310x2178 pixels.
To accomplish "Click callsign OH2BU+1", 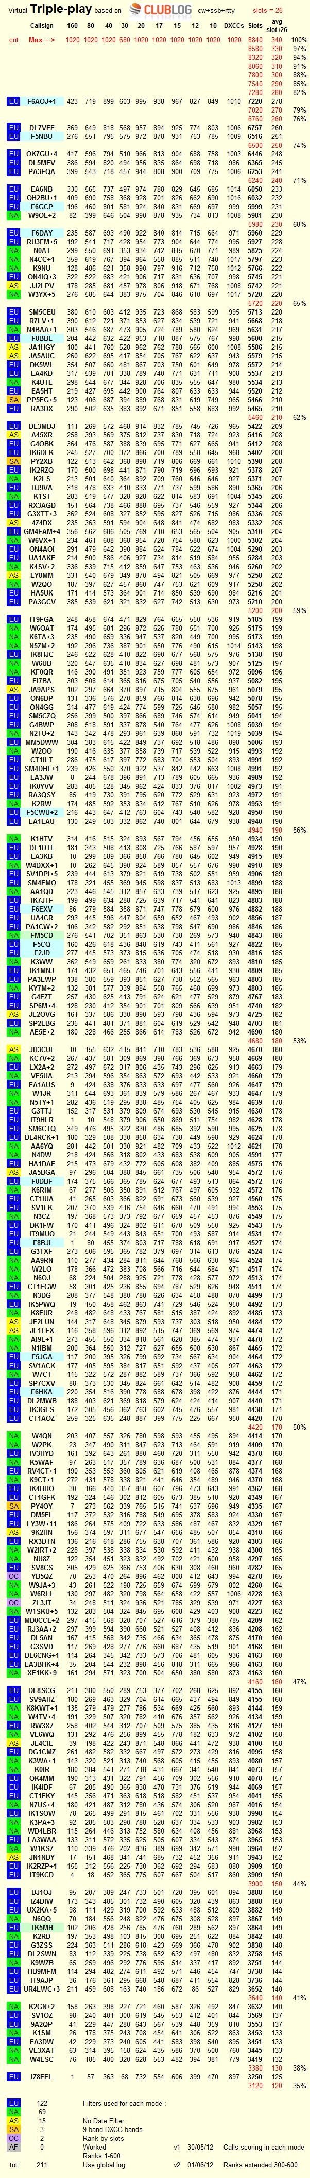I will pyautogui.click(x=41, y=198).
